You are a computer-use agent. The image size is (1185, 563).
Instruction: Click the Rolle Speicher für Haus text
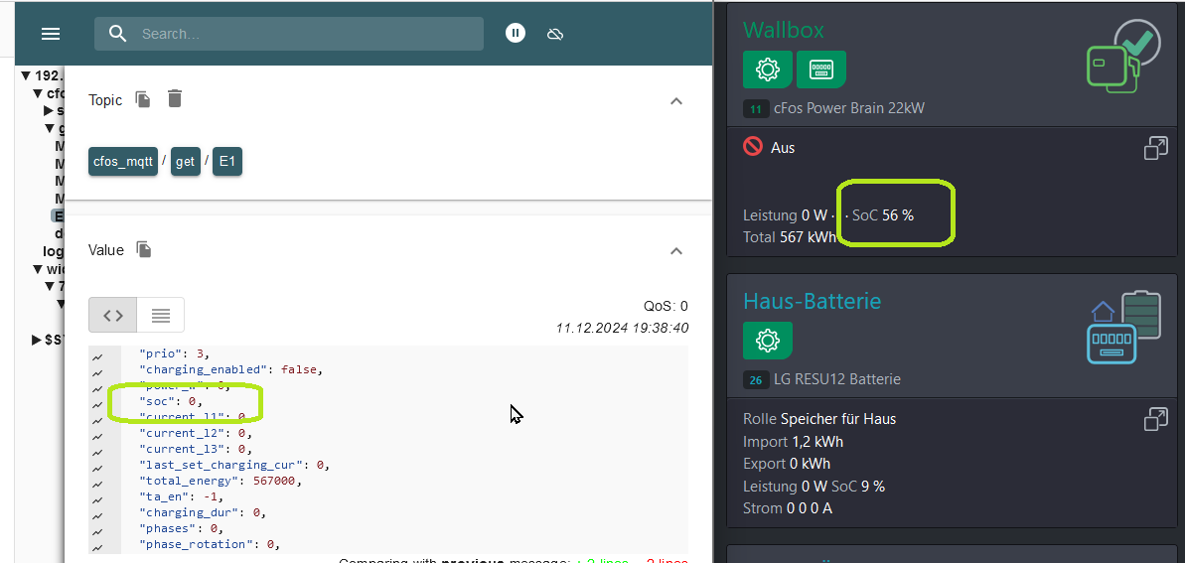point(819,419)
